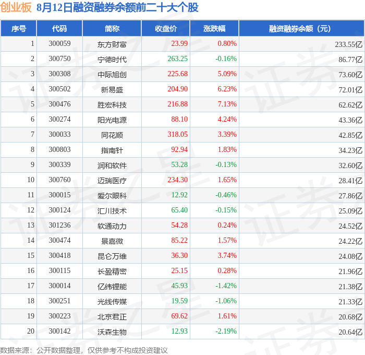Click the 20.64亿 balance value
Image resolution: width=365 pixels, height=355 pixels.
point(350,332)
